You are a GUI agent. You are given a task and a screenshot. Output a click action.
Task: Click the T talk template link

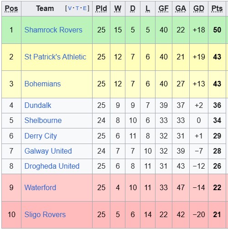(77, 8)
